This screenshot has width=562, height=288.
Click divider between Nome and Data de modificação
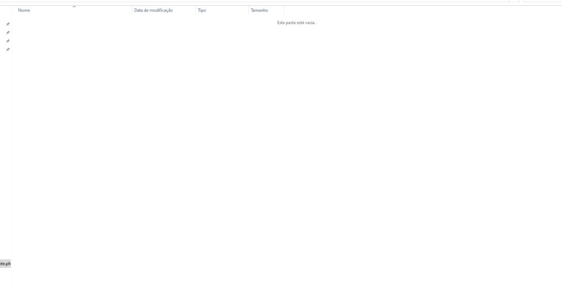click(x=131, y=10)
